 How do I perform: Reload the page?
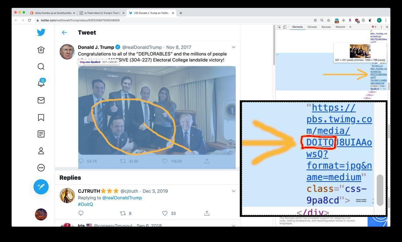point(30,20)
